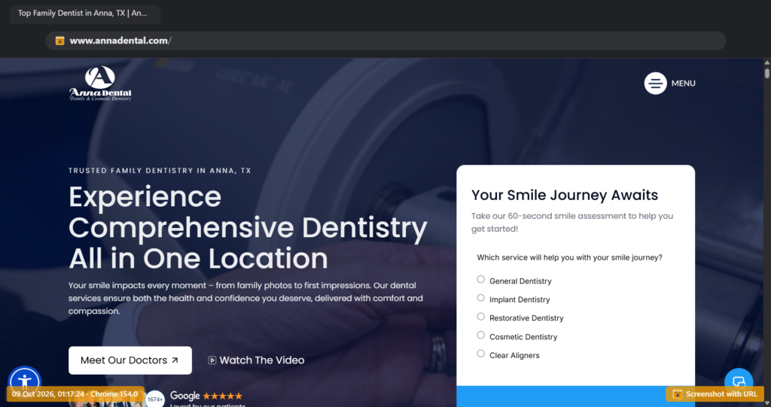Click the Experience Comprehensive Dentistry headline

tap(248, 228)
